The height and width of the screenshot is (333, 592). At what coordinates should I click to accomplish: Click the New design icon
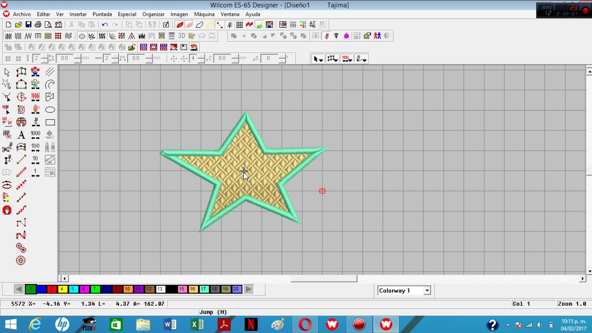(x=8, y=25)
